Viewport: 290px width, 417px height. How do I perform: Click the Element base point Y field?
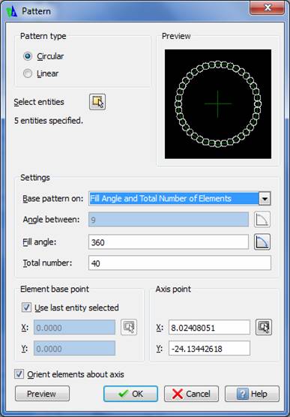click(x=74, y=349)
